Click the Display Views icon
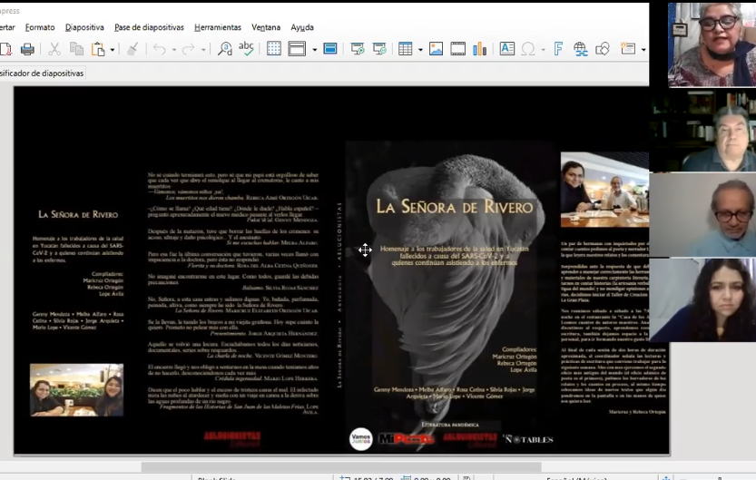The width and height of the screenshot is (756, 480). (297, 49)
